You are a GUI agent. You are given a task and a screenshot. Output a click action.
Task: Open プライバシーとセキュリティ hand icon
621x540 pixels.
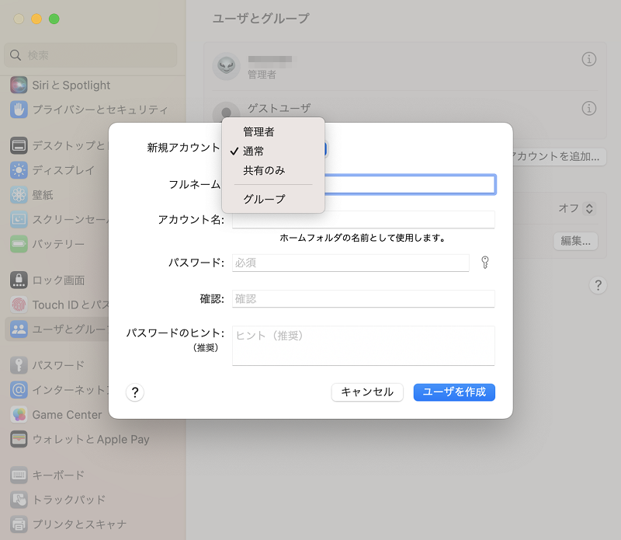click(19, 110)
